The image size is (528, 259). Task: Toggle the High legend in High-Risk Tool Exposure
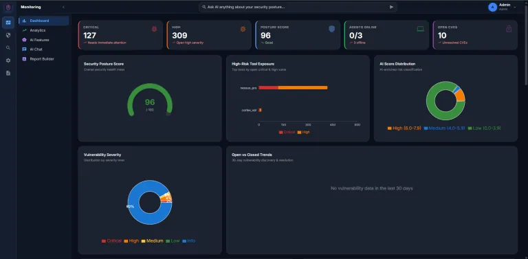304,132
